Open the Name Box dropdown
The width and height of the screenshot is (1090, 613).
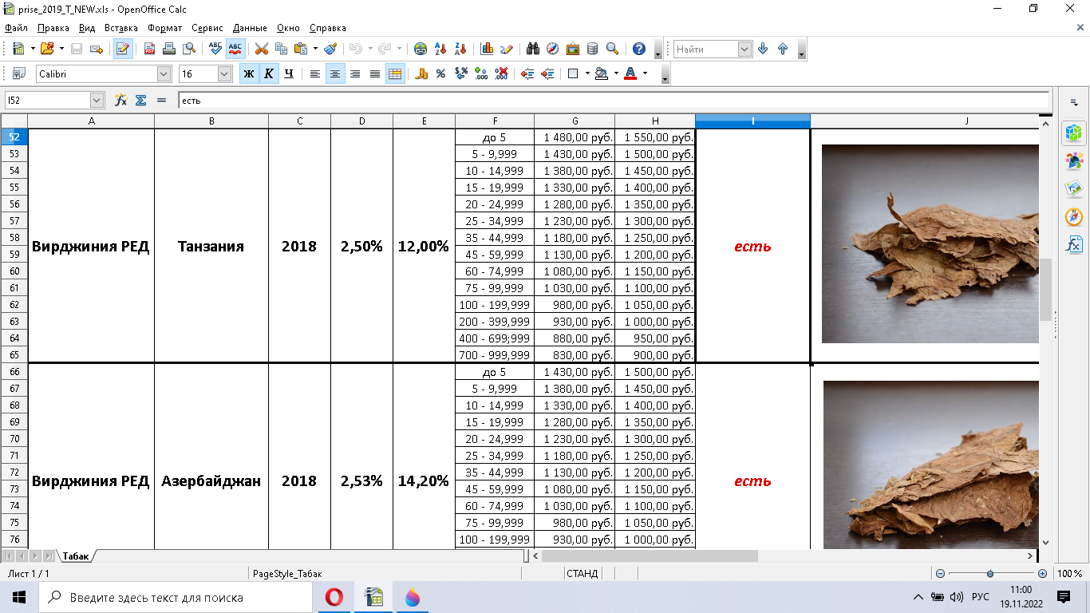tap(97, 100)
